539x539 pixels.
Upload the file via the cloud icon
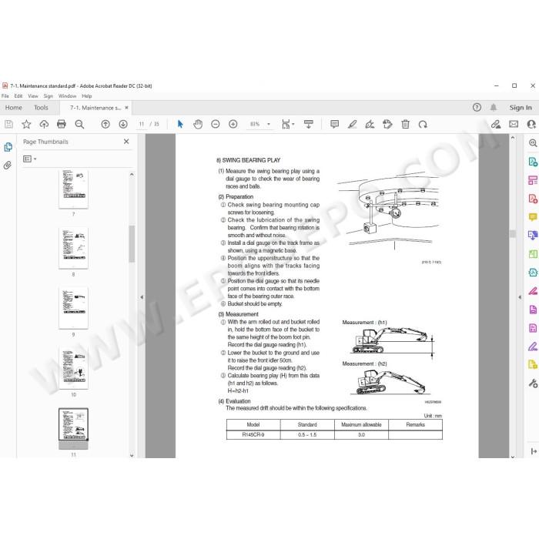[44, 124]
